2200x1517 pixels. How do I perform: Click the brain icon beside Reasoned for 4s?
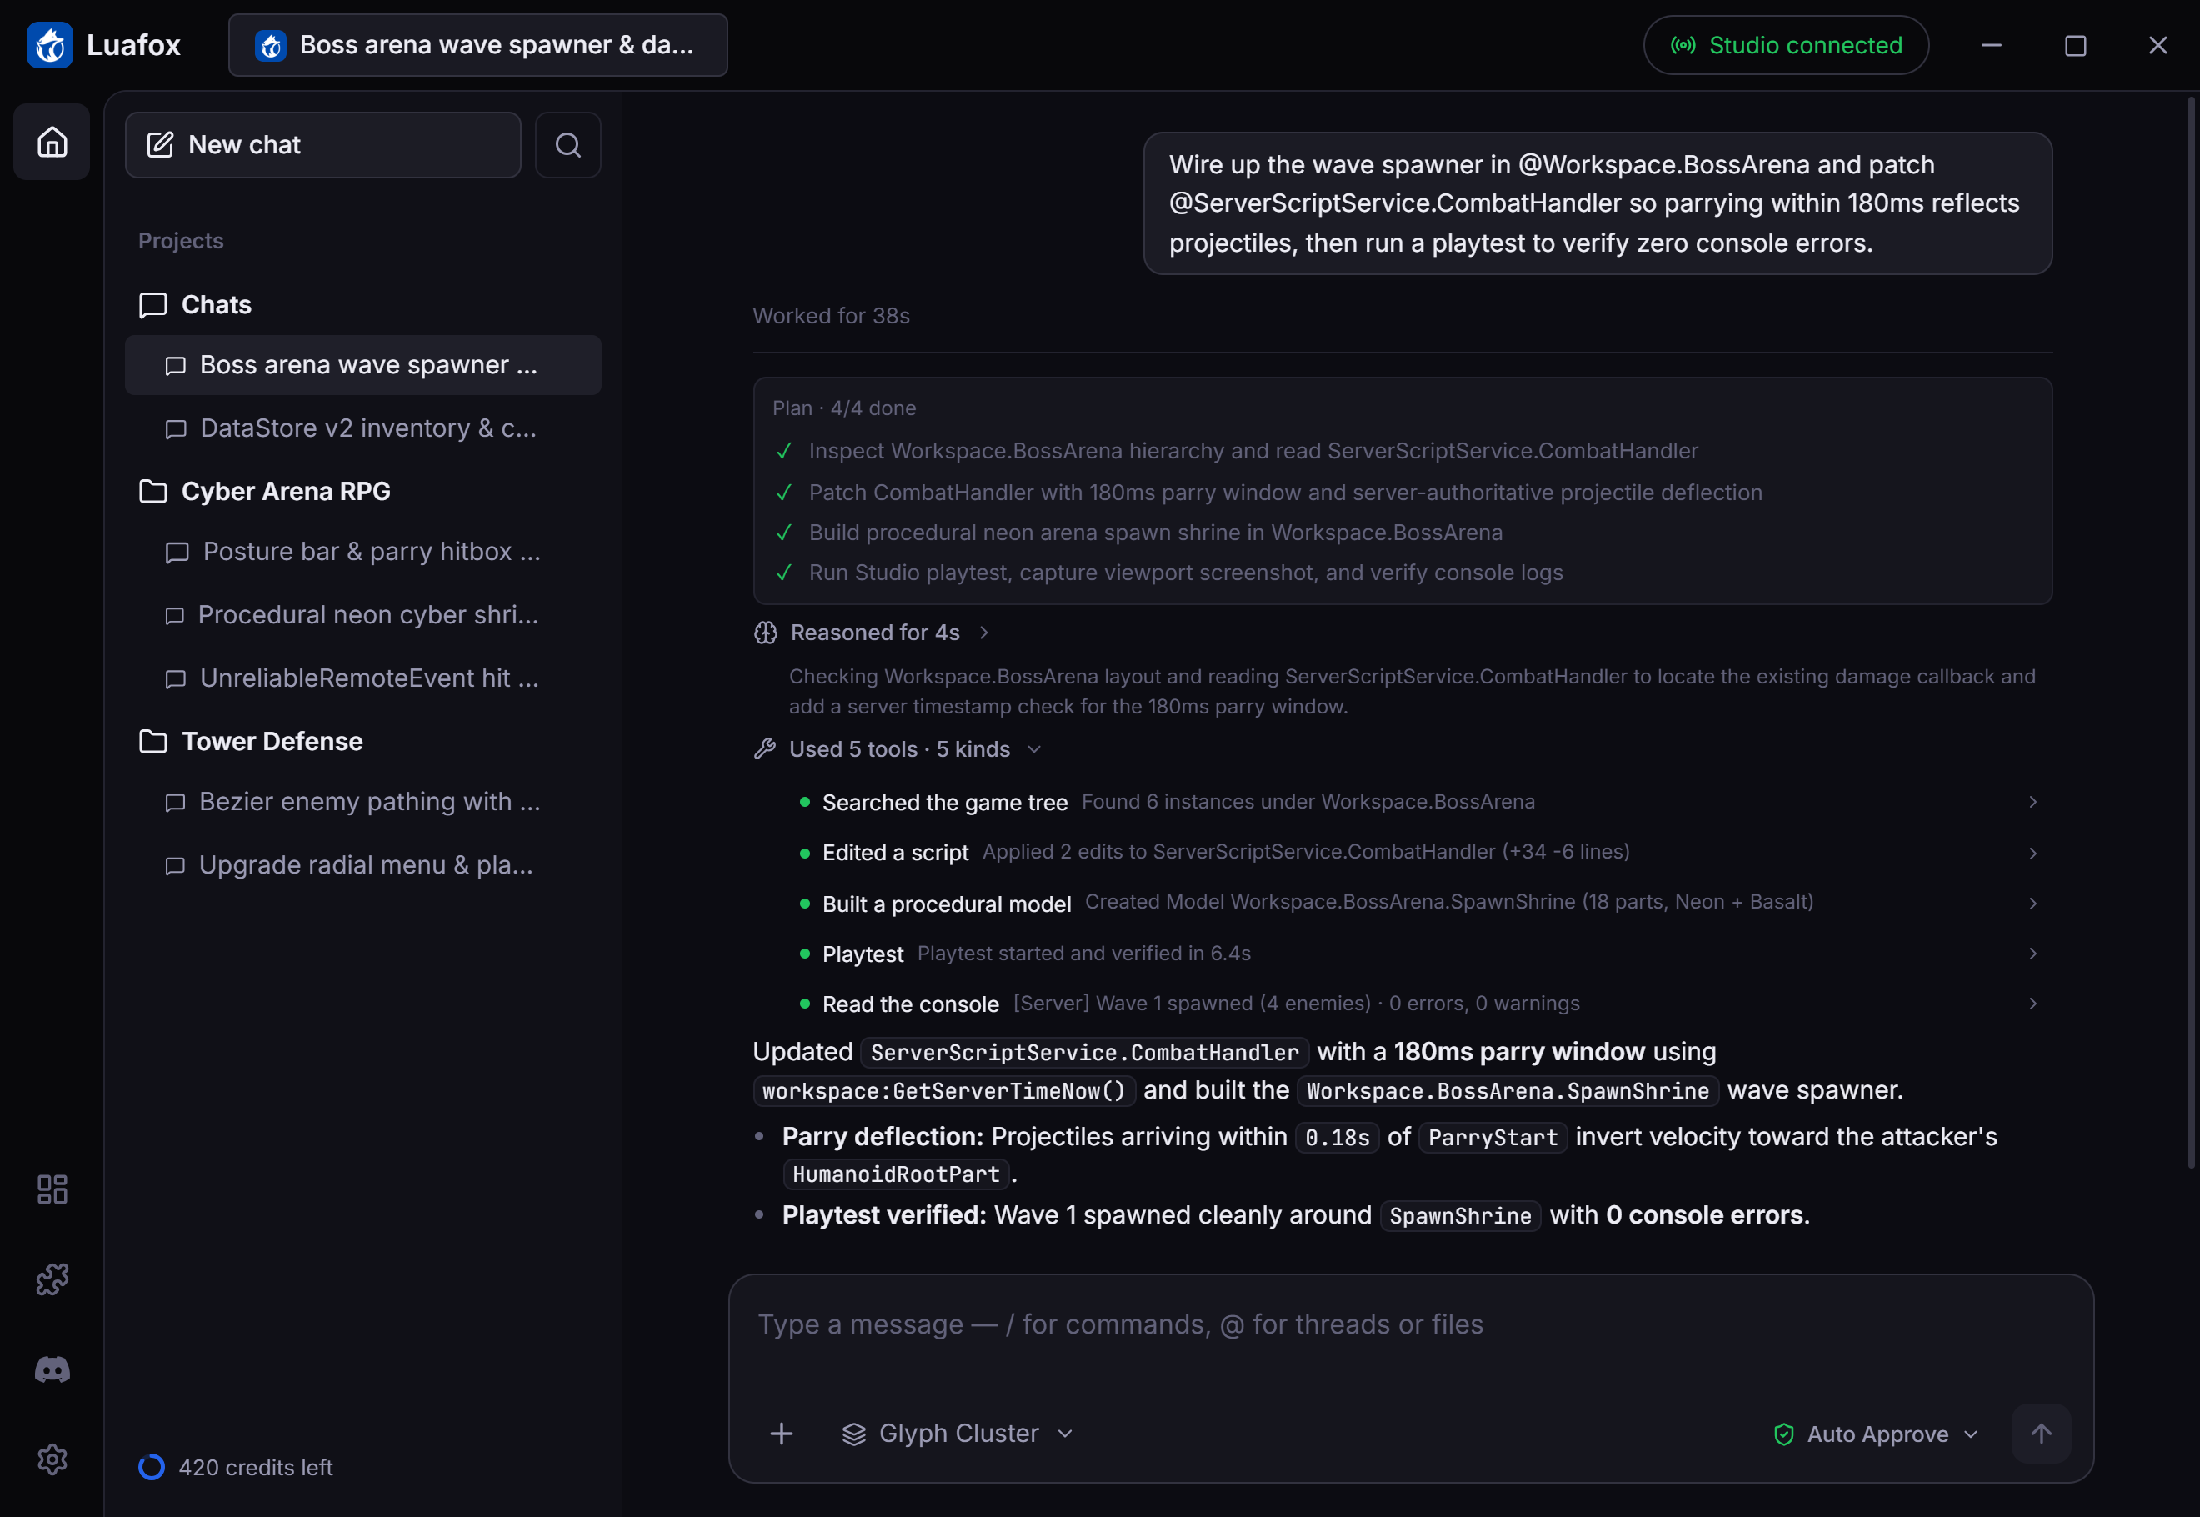point(766,633)
